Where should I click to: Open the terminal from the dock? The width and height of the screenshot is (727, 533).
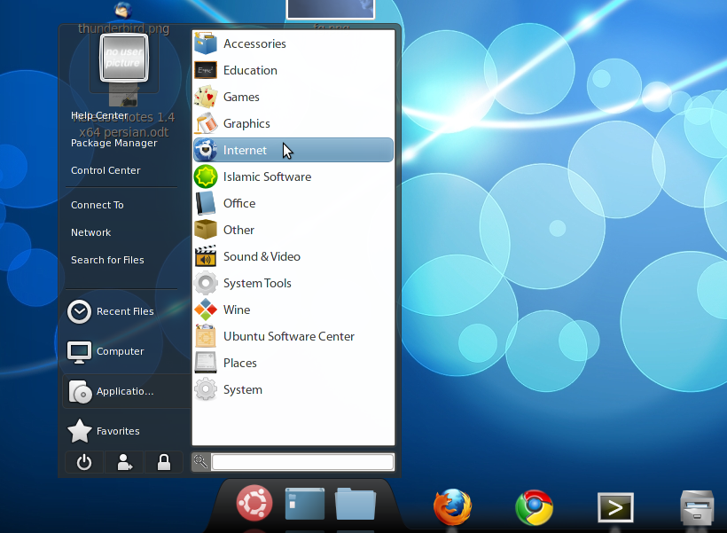[x=615, y=507]
